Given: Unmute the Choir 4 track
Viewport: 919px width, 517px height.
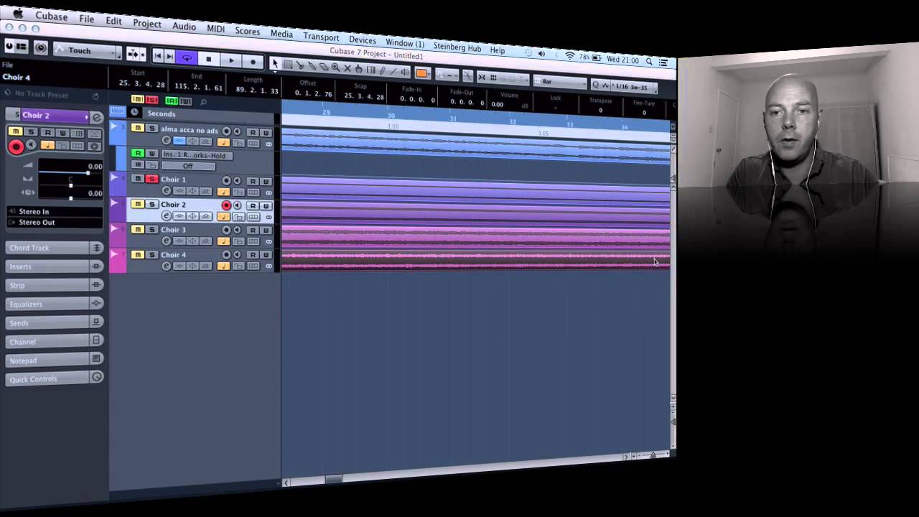Looking at the screenshot, I should pos(138,254).
